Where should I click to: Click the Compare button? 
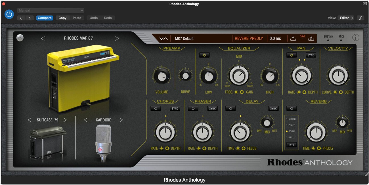[x=45, y=18]
